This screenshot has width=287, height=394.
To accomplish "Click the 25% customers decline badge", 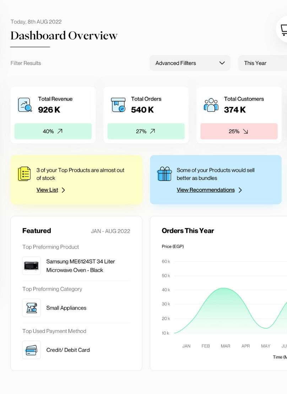I will pyautogui.click(x=239, y=131).
